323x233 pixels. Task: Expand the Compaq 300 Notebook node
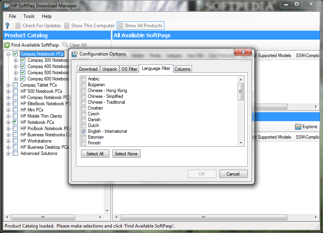16,60
